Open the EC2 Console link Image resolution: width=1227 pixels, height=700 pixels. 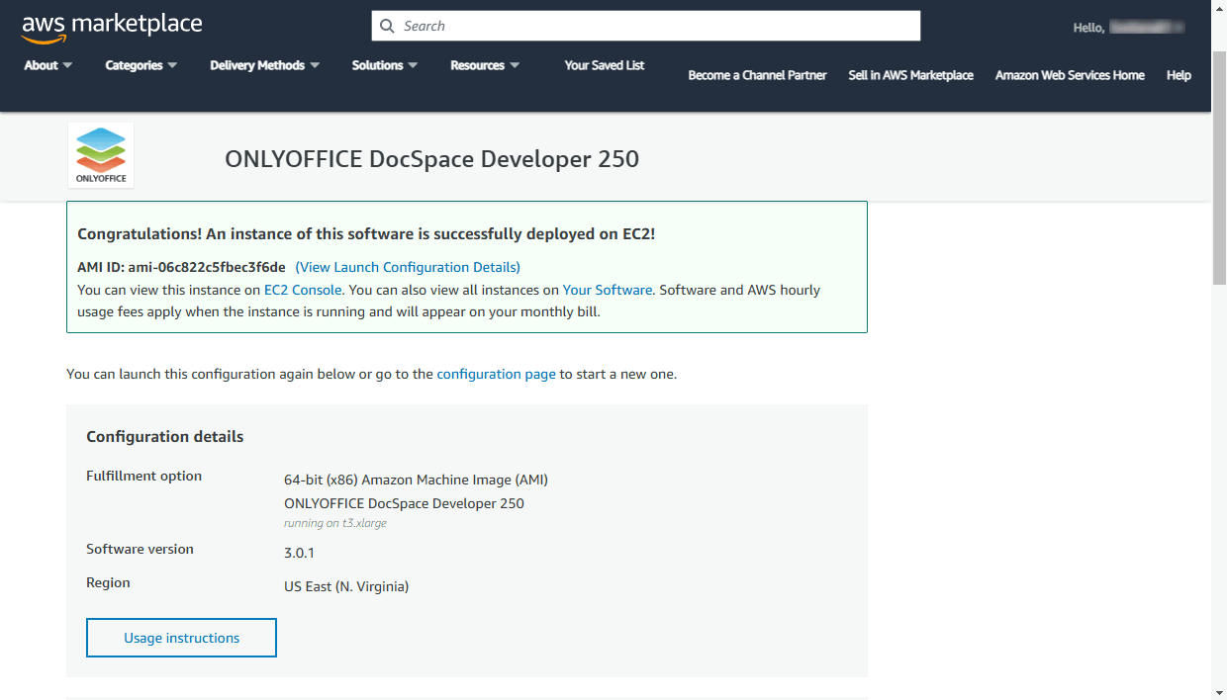coord(302,290)
